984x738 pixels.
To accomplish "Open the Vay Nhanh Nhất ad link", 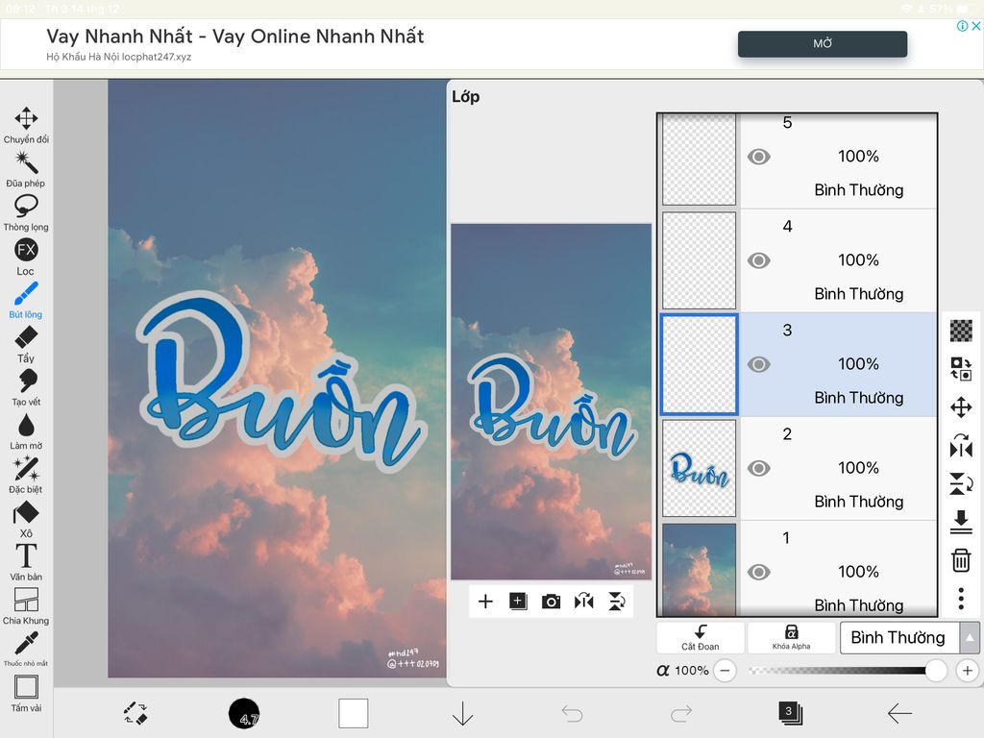I will [x=234, y=37].
